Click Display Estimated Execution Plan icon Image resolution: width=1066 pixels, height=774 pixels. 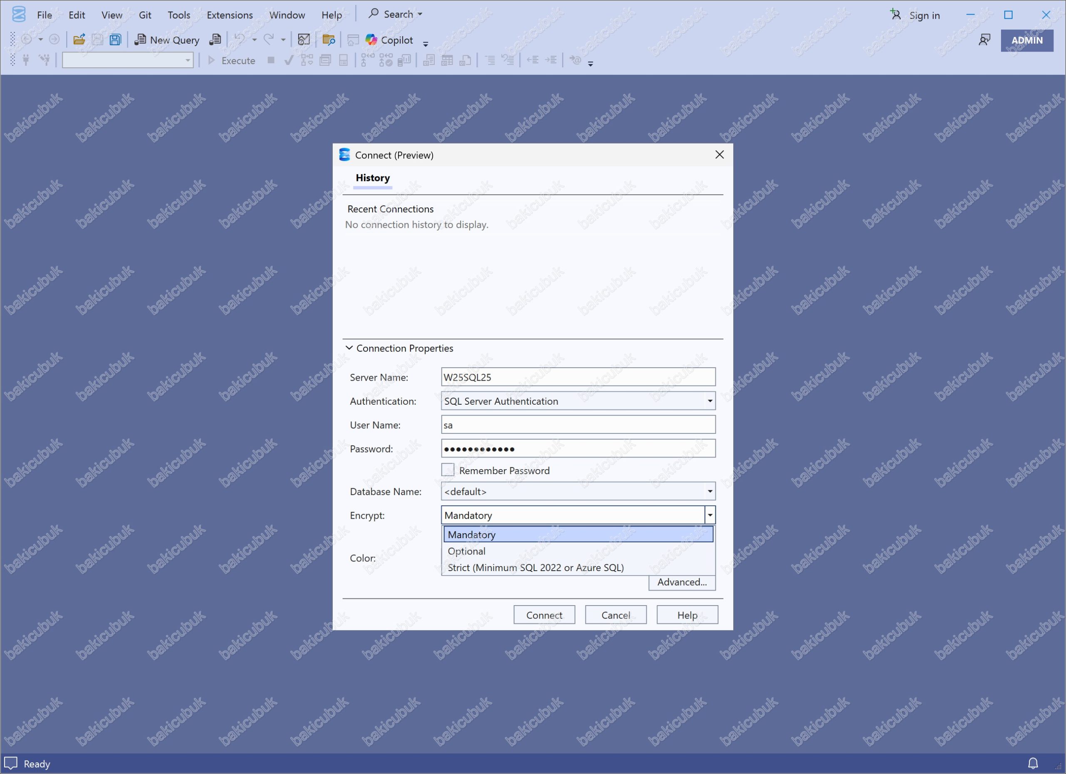(307, 60)
